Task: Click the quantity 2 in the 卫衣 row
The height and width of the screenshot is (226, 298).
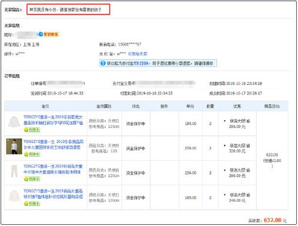Action: coord(210,148)
